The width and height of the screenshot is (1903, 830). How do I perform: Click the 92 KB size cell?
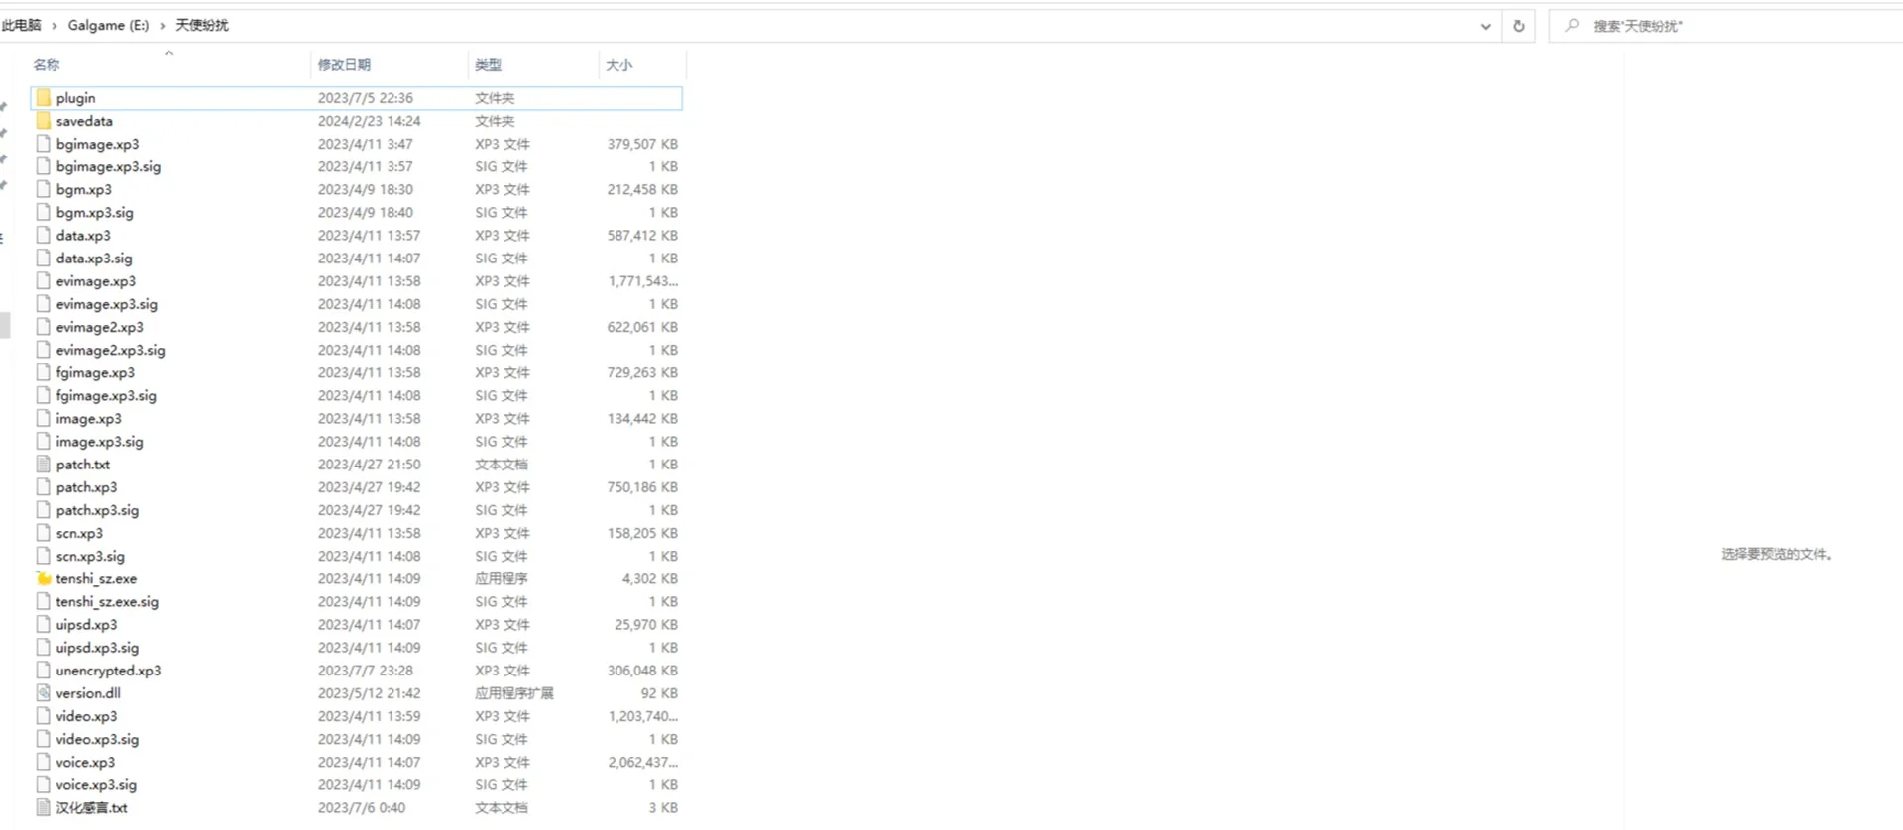(x=659, y=692)
